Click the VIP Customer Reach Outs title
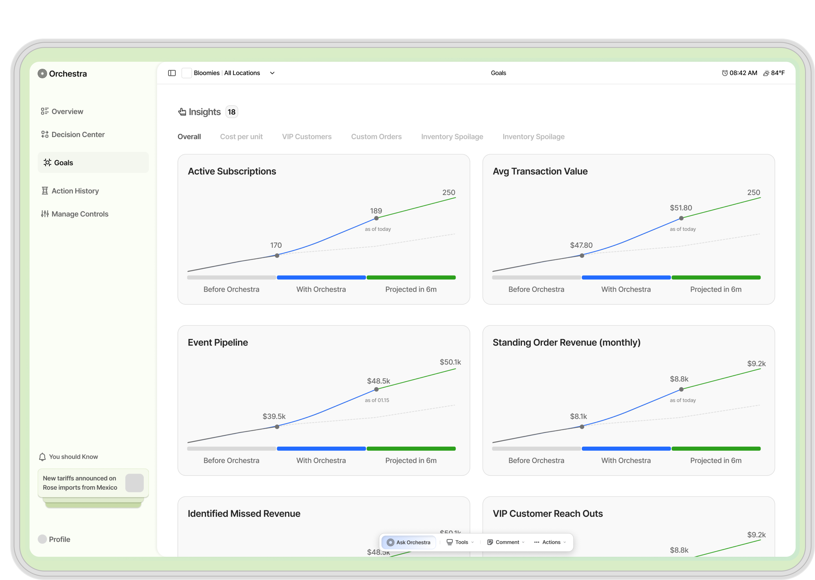The image size is (815, 580). click(x=547, y=513)
